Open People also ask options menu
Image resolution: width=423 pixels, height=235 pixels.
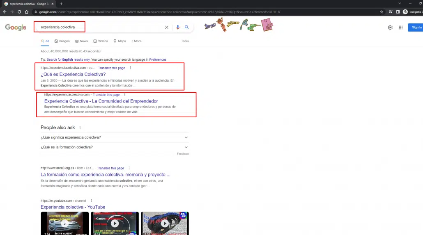click(80, 128)
